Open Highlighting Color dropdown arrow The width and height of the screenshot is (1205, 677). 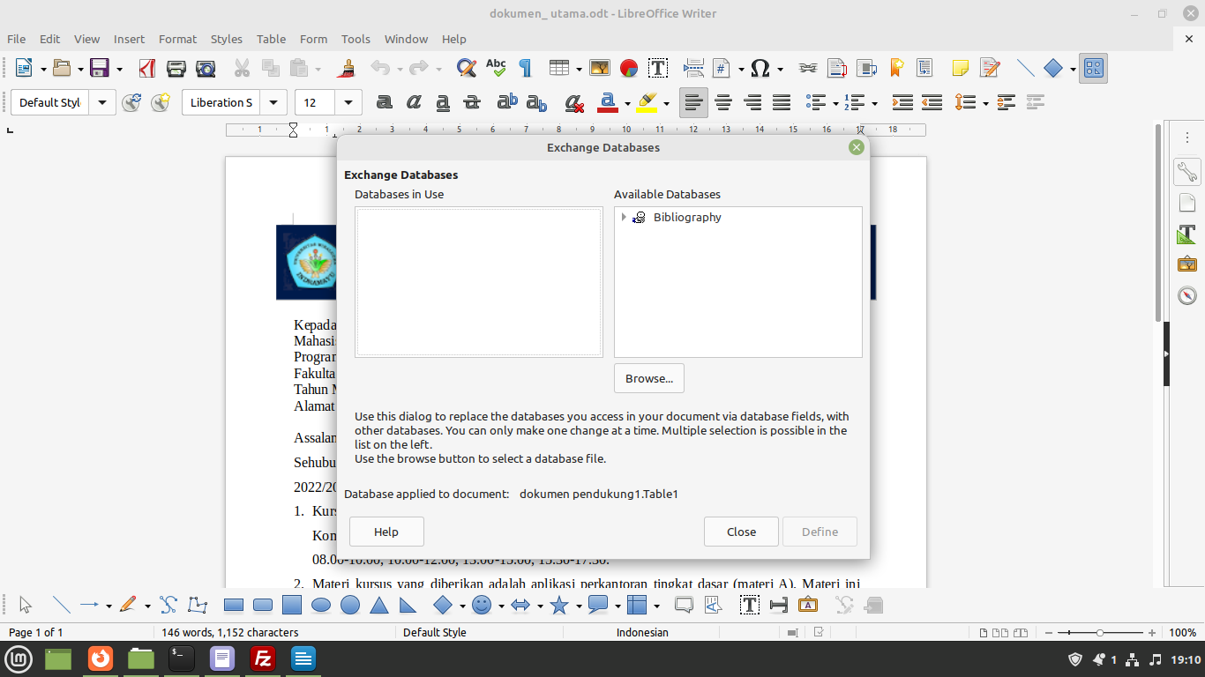click(x=666, y=103)
